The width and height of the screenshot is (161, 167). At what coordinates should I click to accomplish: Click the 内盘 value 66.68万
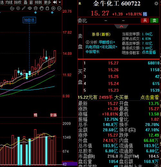point(151,141)
